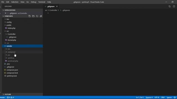This screenshot has width=177, height=99.
Task: Collapse the Controller folder
Action: click(22, 34)
